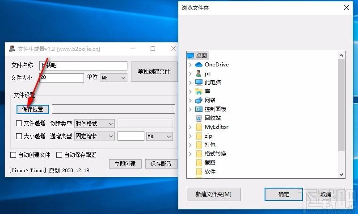Open the increment size MB unit dropdown

click(160, 136)
